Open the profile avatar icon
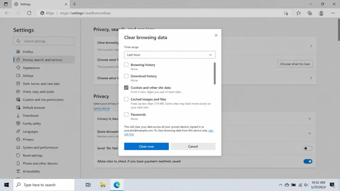 tap(321, 13)
